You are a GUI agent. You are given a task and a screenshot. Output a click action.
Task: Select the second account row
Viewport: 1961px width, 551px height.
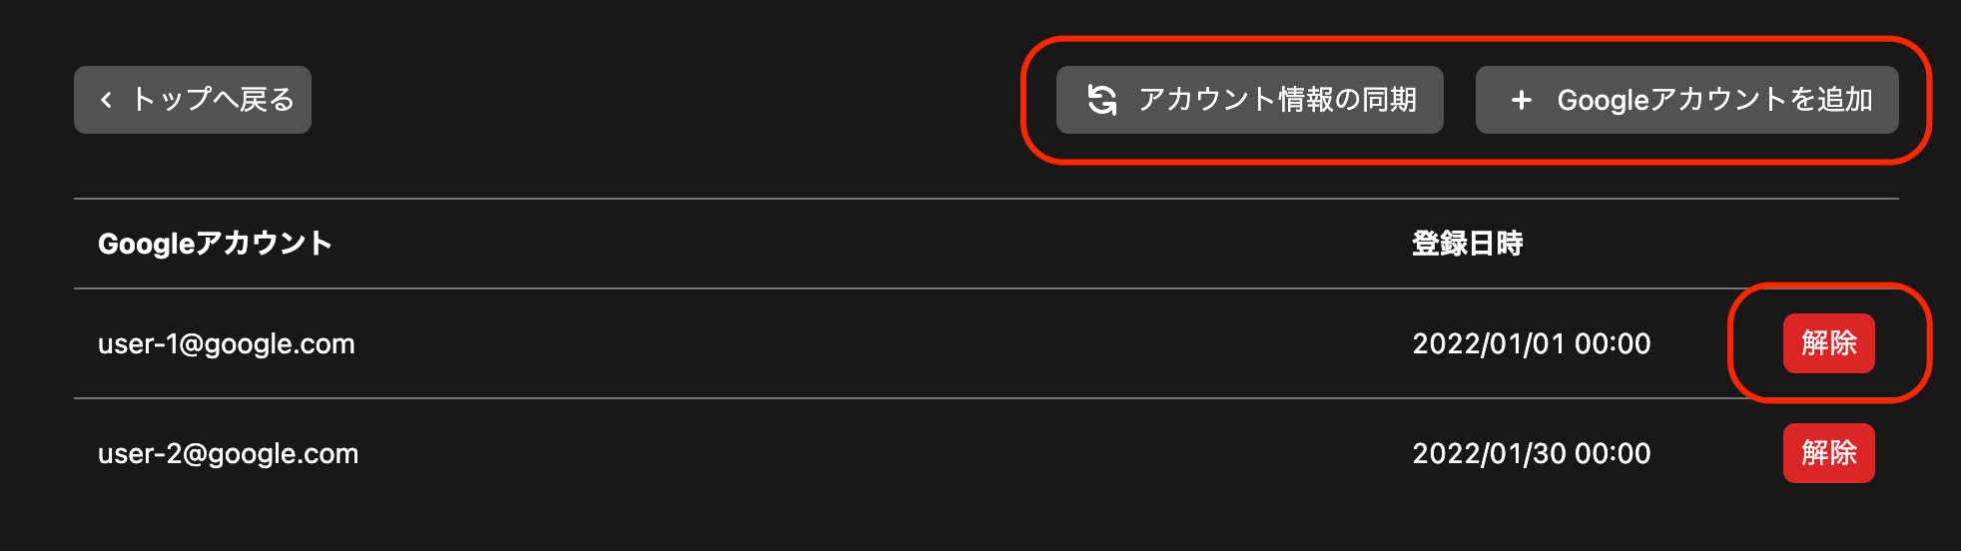click(986, 453)
